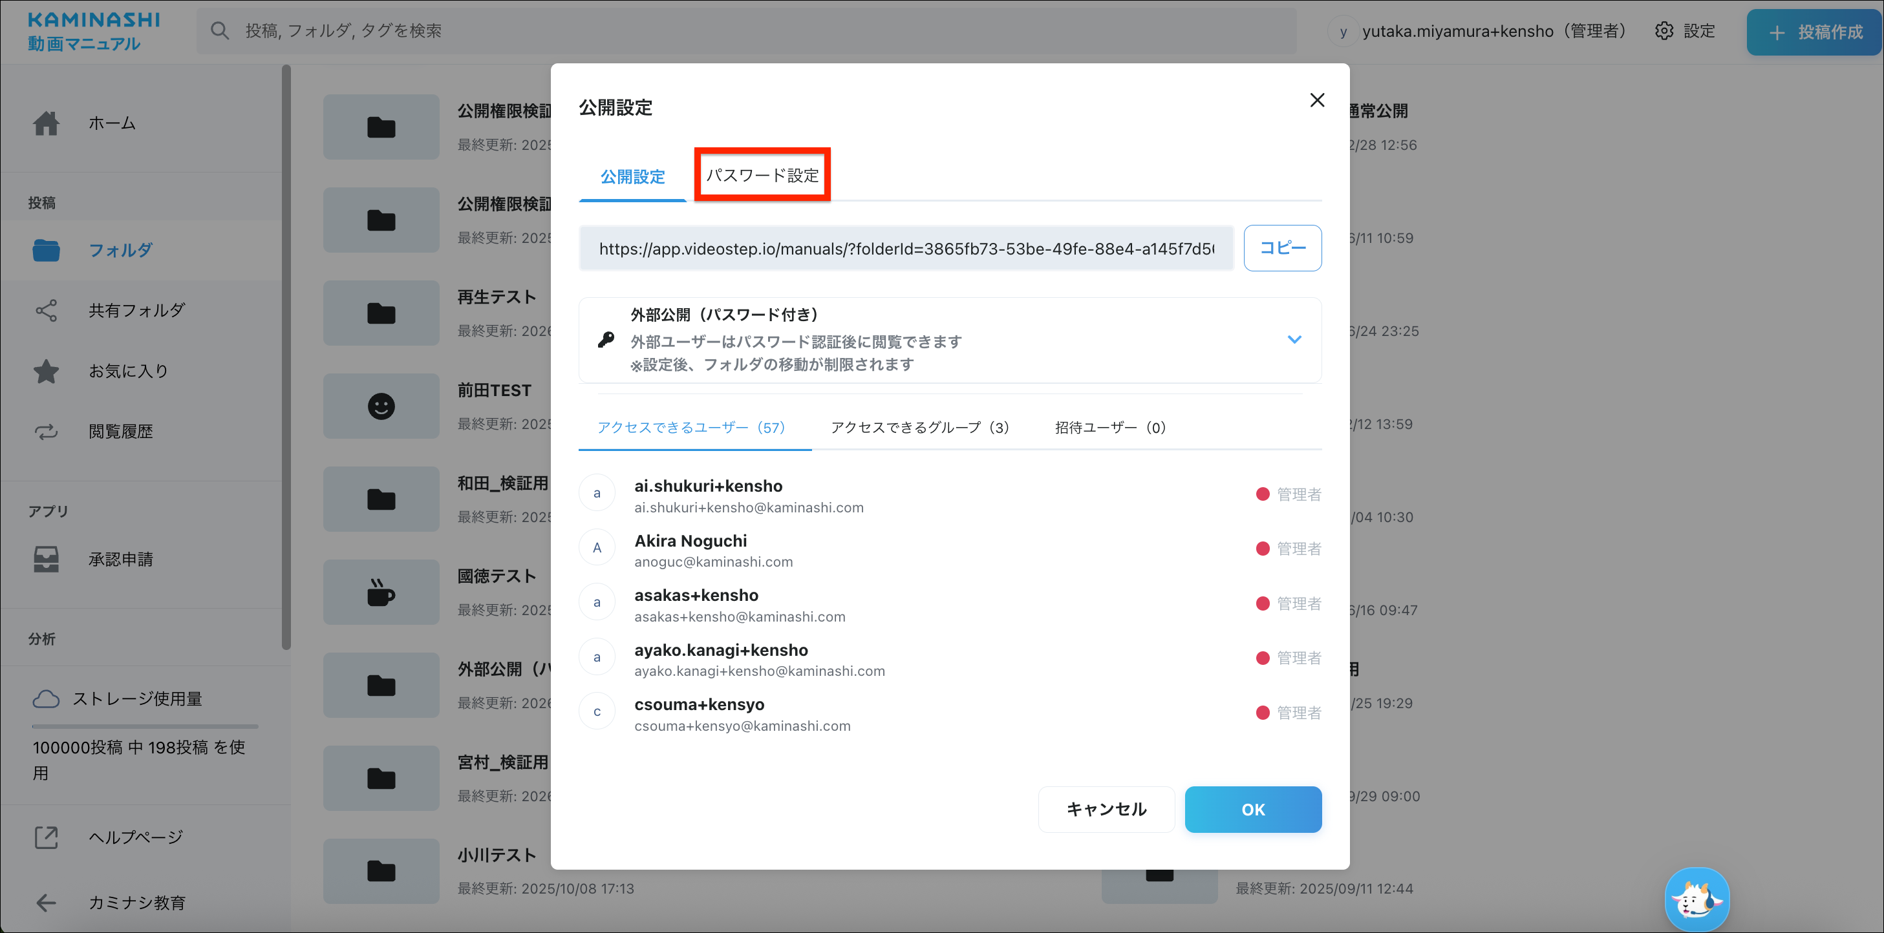Click the key icon in publish option

coord(606,340)
